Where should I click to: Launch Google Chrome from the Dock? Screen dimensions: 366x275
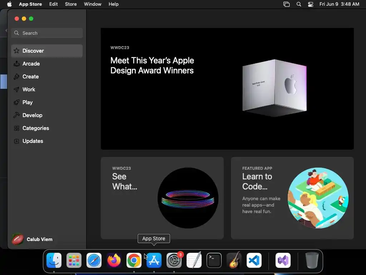(134, 260)
